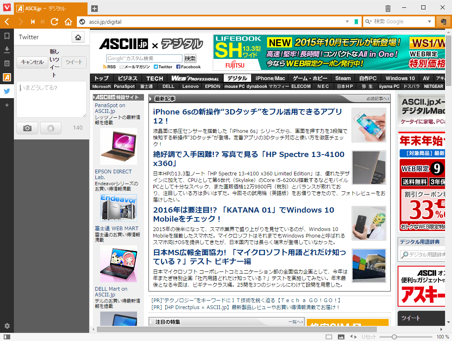The image size is (452, 341).
Task: Open HP Spectre 13-4100 x360 article
Action: (x=248, y=159)
